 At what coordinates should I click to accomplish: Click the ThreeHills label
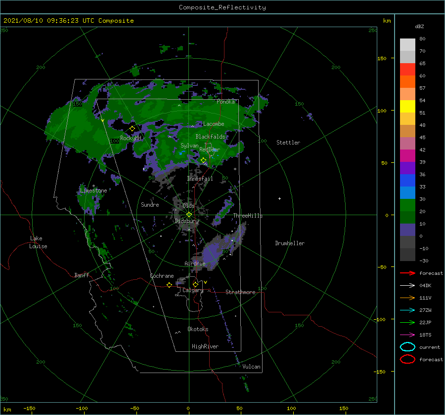[x=248, y=216]
